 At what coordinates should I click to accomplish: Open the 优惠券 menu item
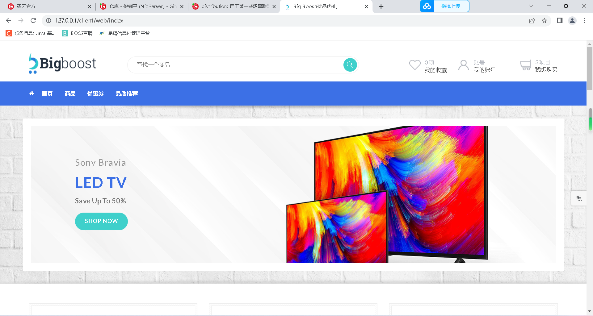[x=95, y=94]
